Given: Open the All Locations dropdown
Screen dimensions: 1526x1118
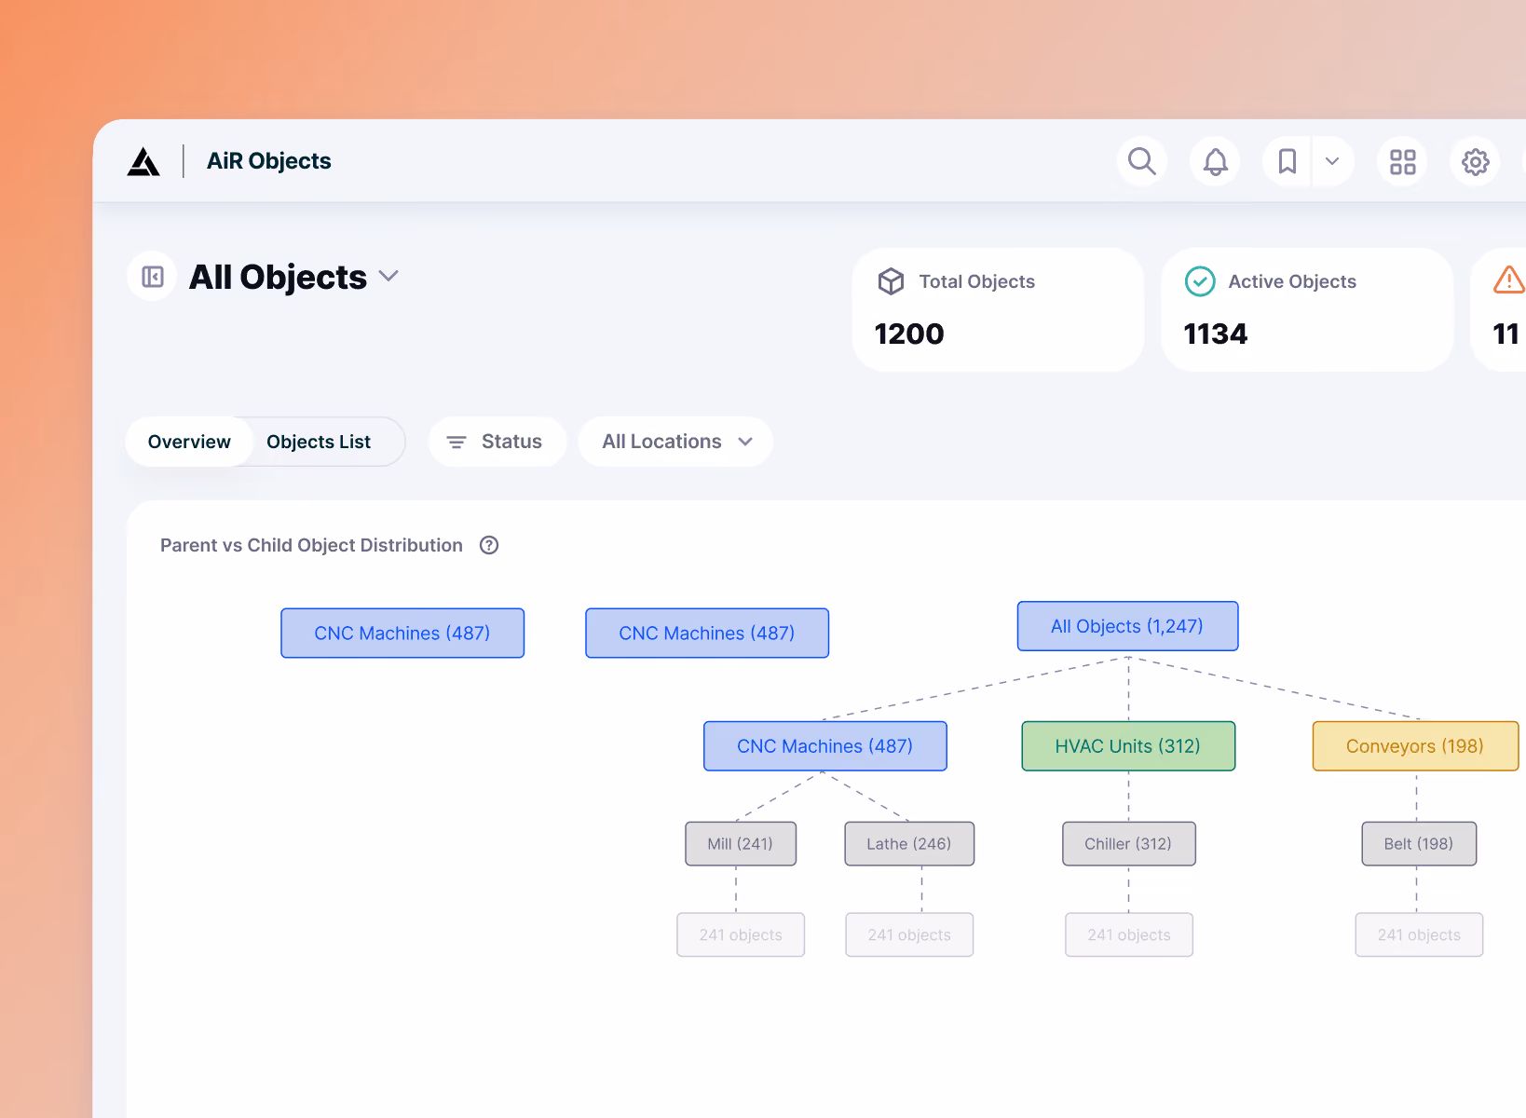Looking at the screenshot, I should tap(675, 442).
